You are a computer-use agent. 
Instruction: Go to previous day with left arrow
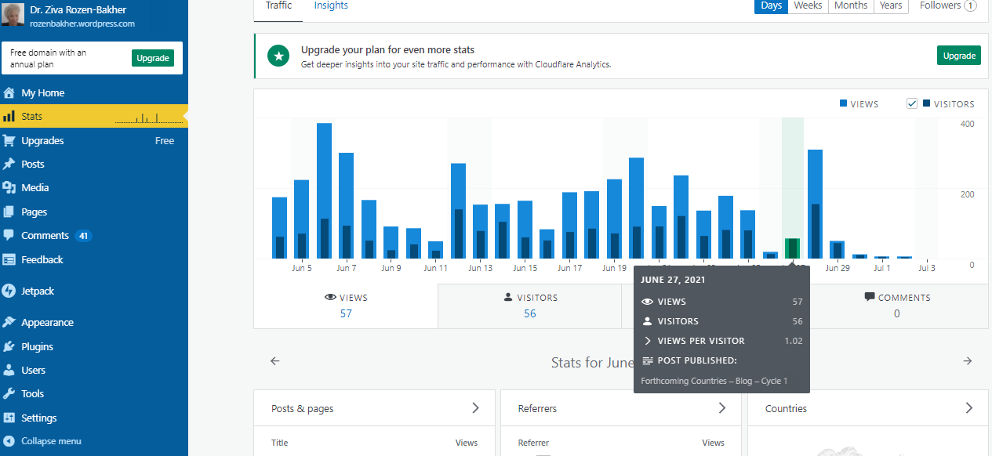[274, 361]
